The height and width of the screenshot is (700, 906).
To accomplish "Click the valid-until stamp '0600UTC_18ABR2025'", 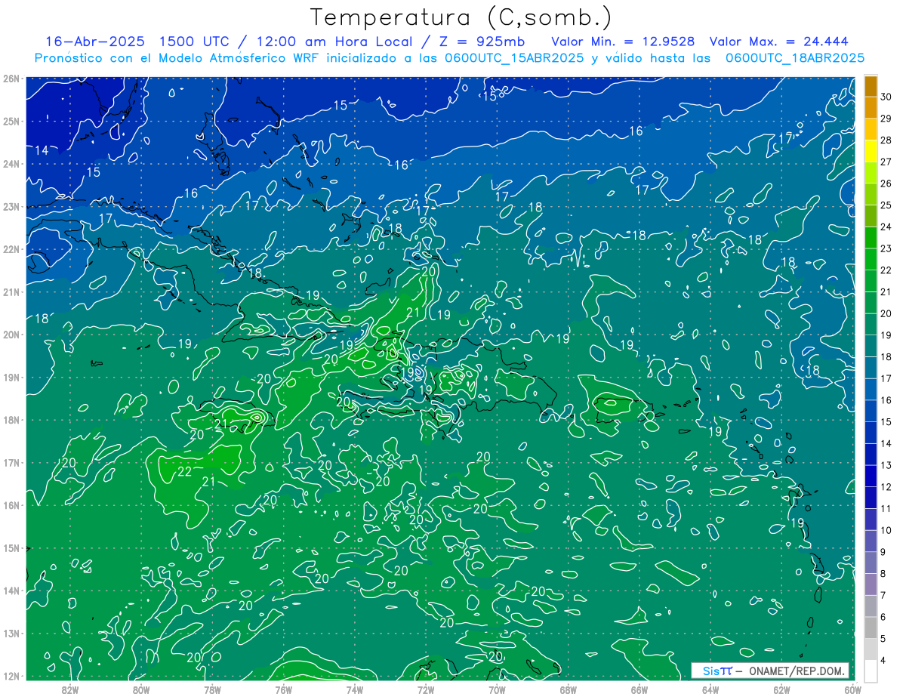I will pyautogui.click(x=794, y=57).
